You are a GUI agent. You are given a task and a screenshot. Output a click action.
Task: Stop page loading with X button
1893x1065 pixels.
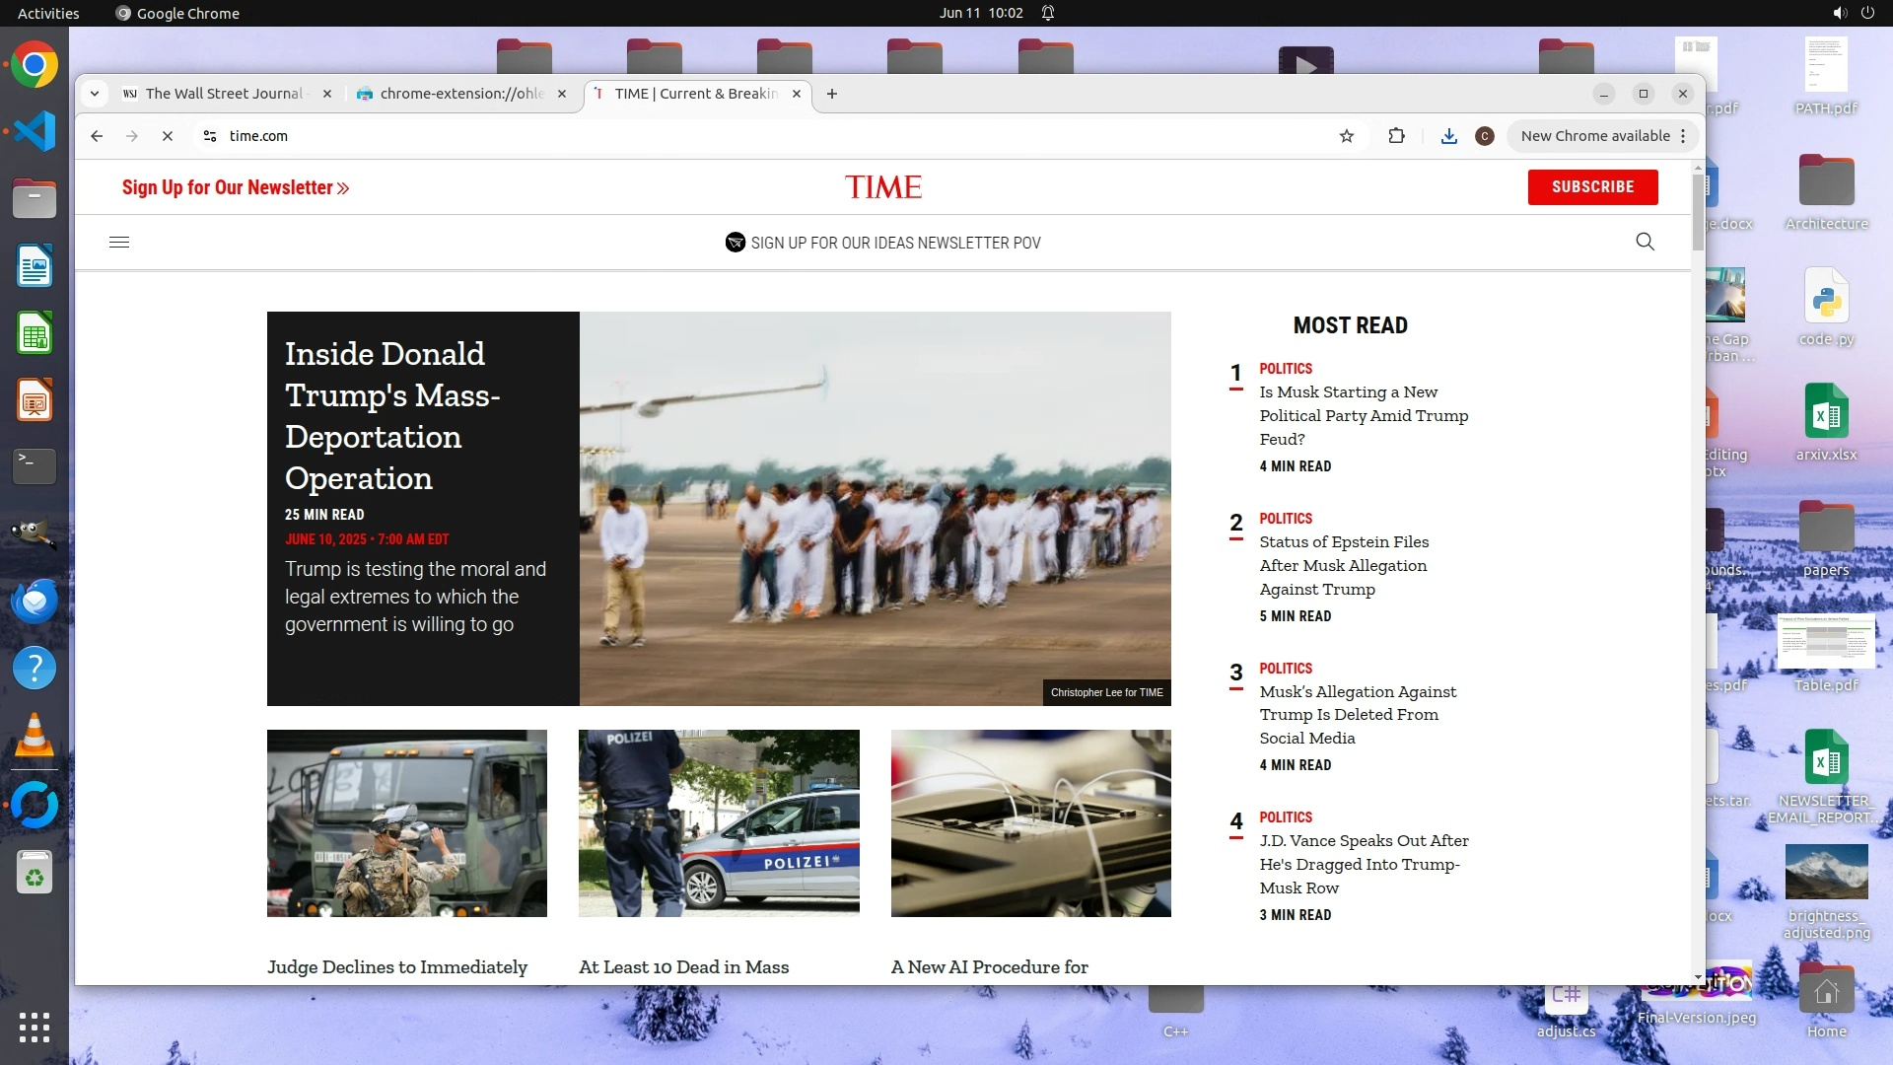pos(168,136)
